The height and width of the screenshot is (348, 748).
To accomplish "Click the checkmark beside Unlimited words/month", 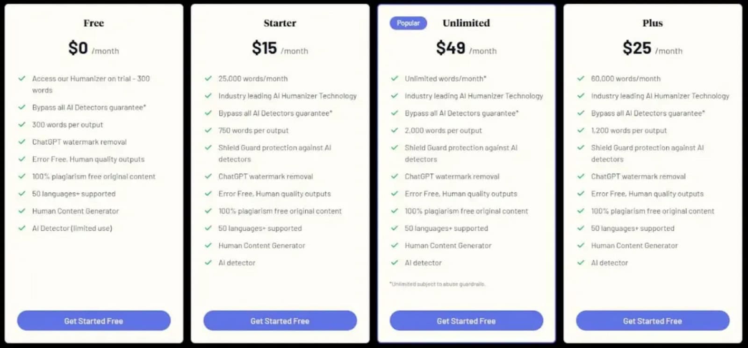I will point(394,78).
